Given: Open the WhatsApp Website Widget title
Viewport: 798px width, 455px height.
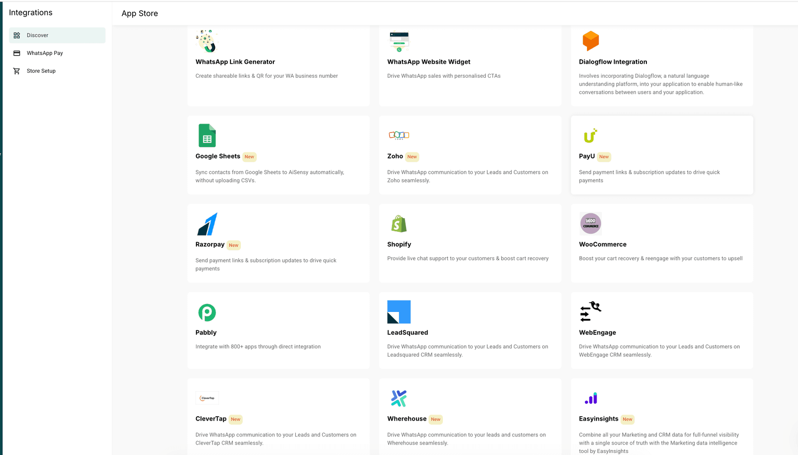Looking at the screenshot, I should (428, 62).
